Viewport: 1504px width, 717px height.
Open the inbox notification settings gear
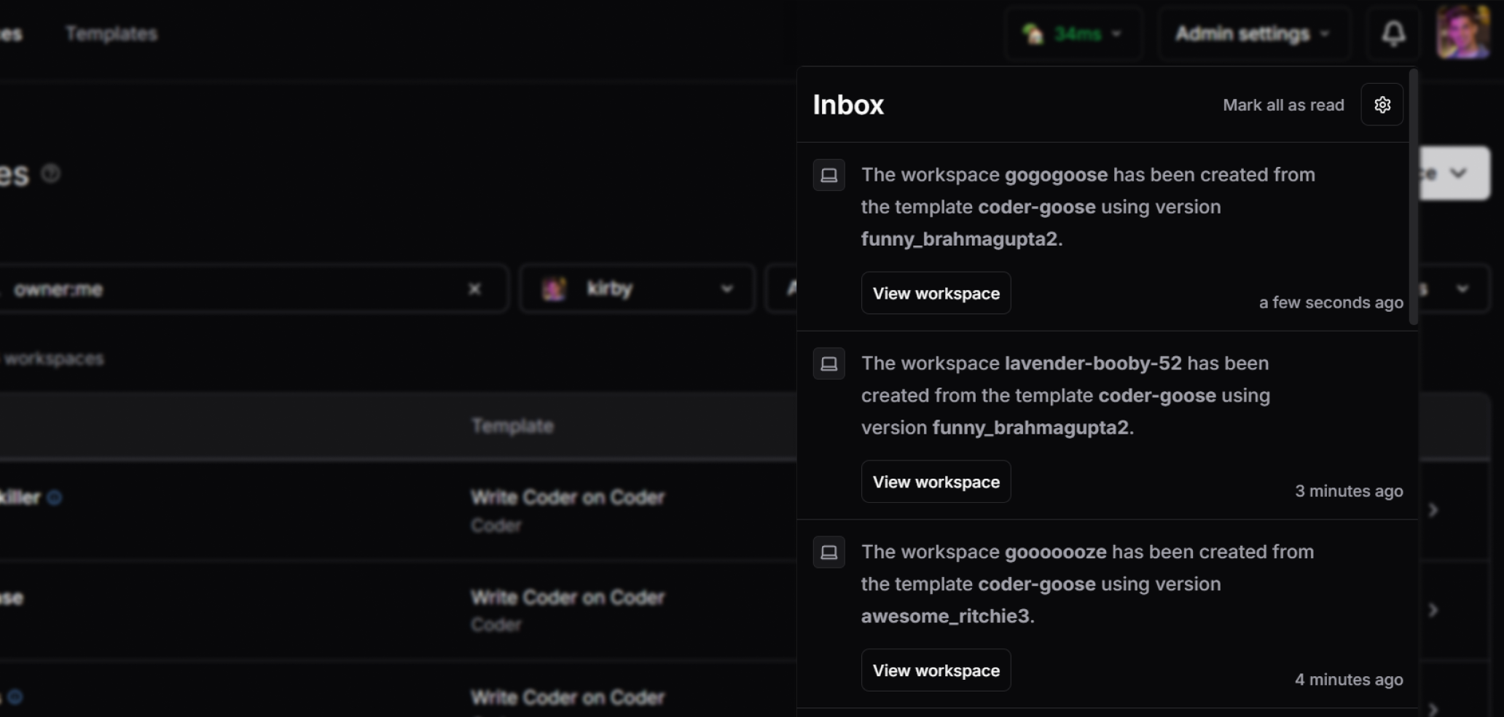pos(1382,105)
